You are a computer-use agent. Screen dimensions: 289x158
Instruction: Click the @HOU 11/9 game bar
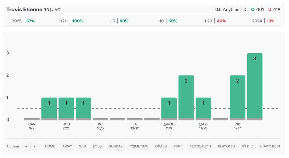pos(169,108)
